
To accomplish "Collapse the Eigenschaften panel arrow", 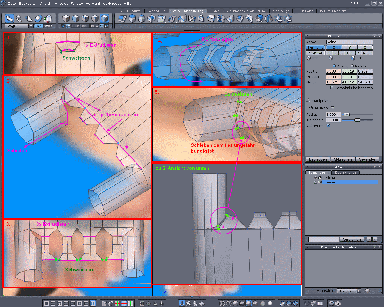I will coord(375,37).
